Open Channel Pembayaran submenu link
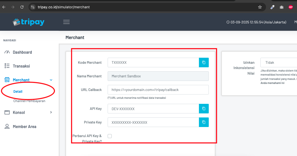297x156 pixels. click(x=29, y=101)
